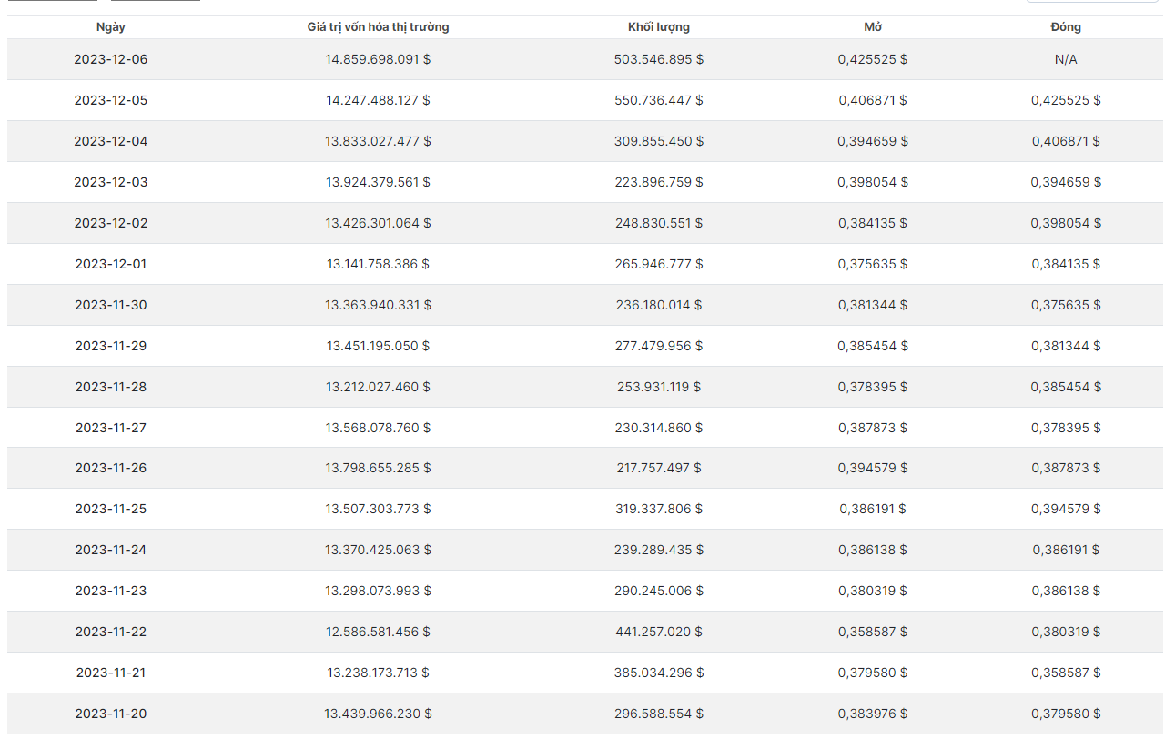
Task: Select the date cell 2023-12-06
Action: pyautogui.click(x=110, y=59)
